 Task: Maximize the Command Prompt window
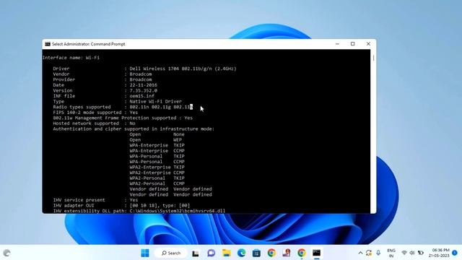353,44
